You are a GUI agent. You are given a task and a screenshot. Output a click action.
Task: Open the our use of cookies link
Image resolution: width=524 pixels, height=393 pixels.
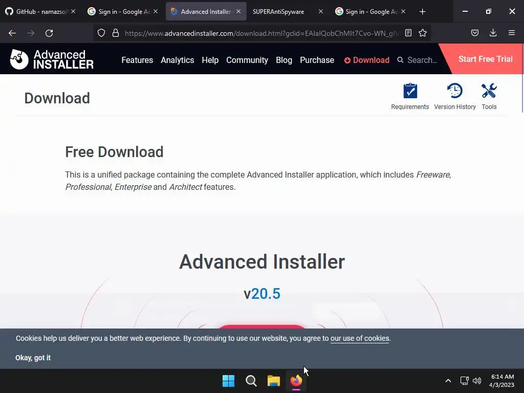click(x=360, y=338)
